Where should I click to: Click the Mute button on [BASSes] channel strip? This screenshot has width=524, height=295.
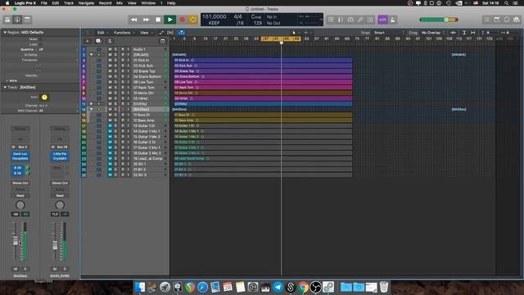16,269
